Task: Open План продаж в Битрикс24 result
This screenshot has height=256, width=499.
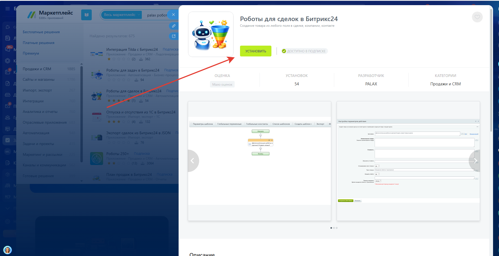Action: [129, 174]
